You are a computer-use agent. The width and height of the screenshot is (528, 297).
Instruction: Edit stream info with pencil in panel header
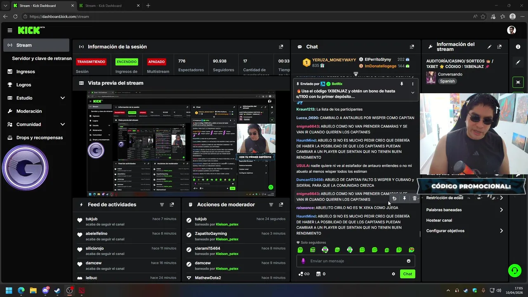coord(489,47)
